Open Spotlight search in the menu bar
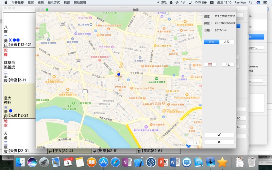This screenshot has height=170, width=272. 250,2
